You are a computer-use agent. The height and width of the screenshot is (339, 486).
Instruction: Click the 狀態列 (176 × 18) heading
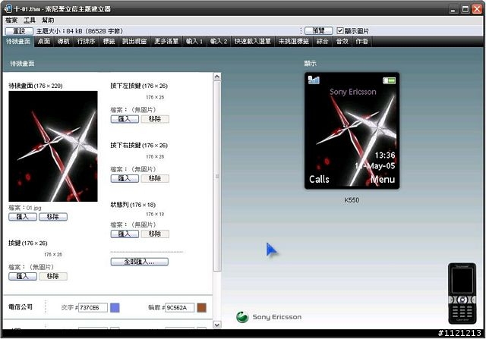[133, 205]
